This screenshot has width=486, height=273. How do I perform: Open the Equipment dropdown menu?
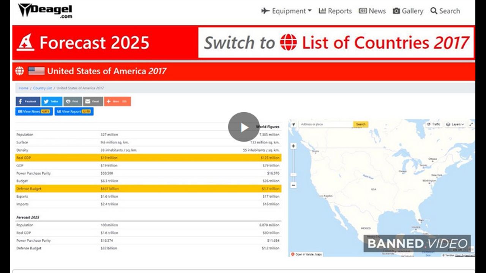click(x=286, y=11)
